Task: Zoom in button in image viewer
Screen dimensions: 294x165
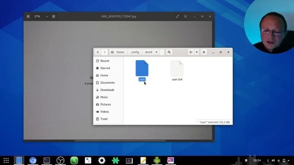Action: click(x=54, y=16)
